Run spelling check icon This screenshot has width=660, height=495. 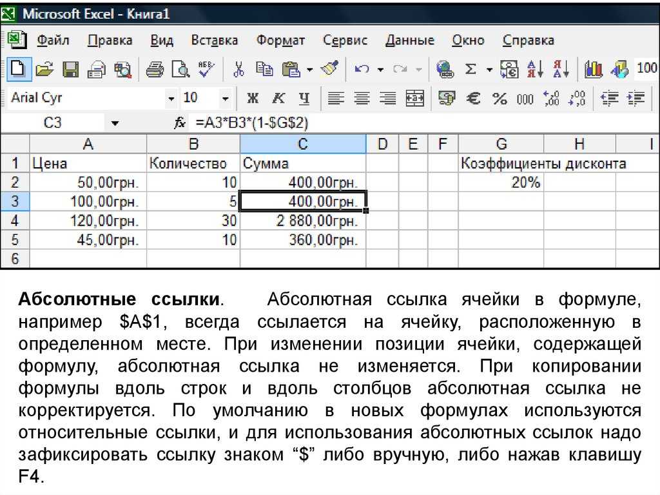pyautogui.click(x=206, y=68)
